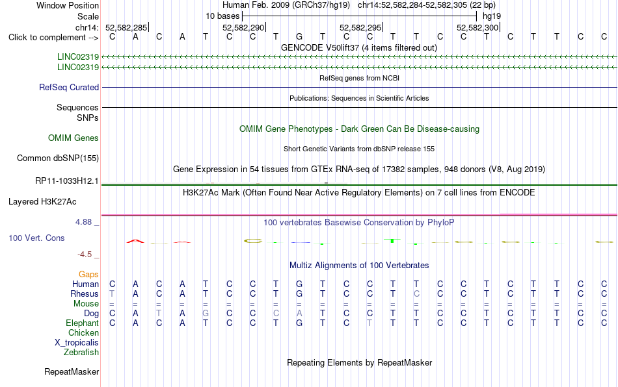Click the chr14 ruler label

tap(87, 28)
